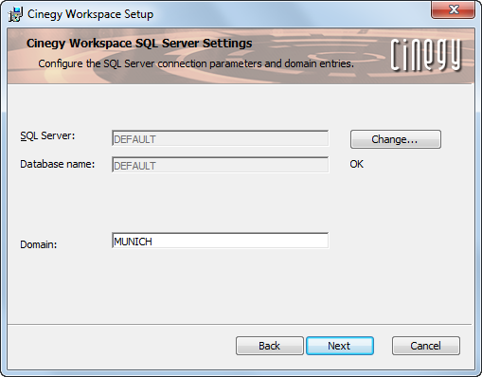Return to previous page with Back
Image resolution: width=482 pixels, height=377 pixels.
pos(269,346)
